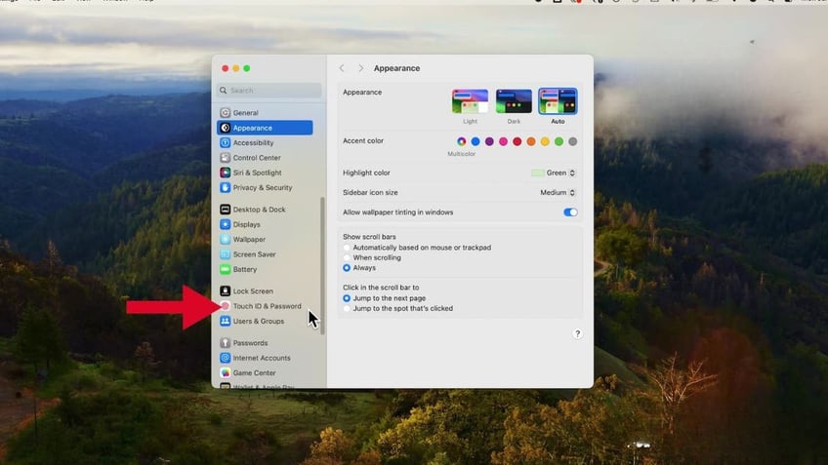The image size is (828, 465).
Task: Open Sidebar icon size Medium dropdown
Action: 558,192
